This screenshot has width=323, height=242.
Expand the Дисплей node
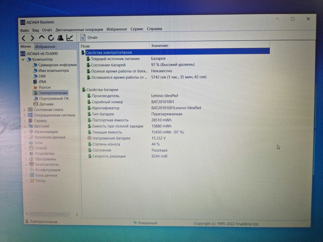coord(25,126)
